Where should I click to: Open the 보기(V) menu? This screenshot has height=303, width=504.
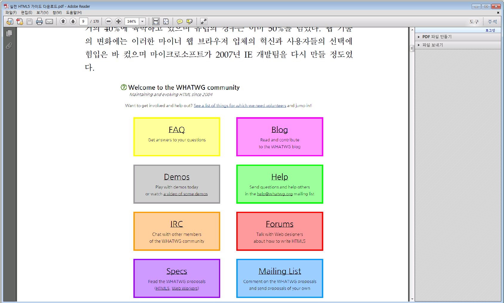[42, 13]
